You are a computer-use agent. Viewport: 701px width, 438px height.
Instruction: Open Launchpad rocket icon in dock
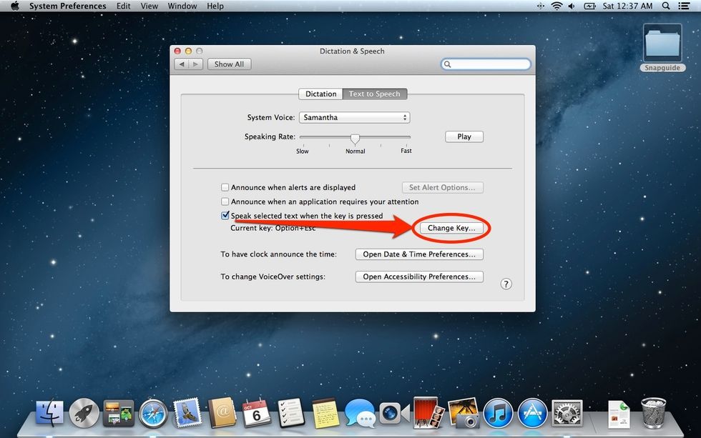[84, 412]
